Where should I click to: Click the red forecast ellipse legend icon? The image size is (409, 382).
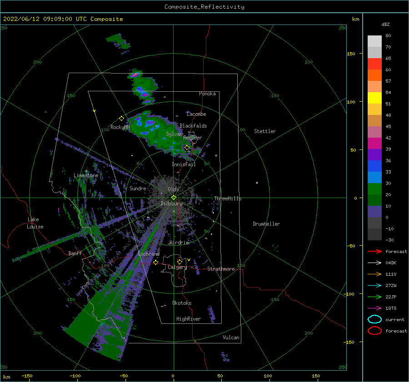(x=374, y=331)
